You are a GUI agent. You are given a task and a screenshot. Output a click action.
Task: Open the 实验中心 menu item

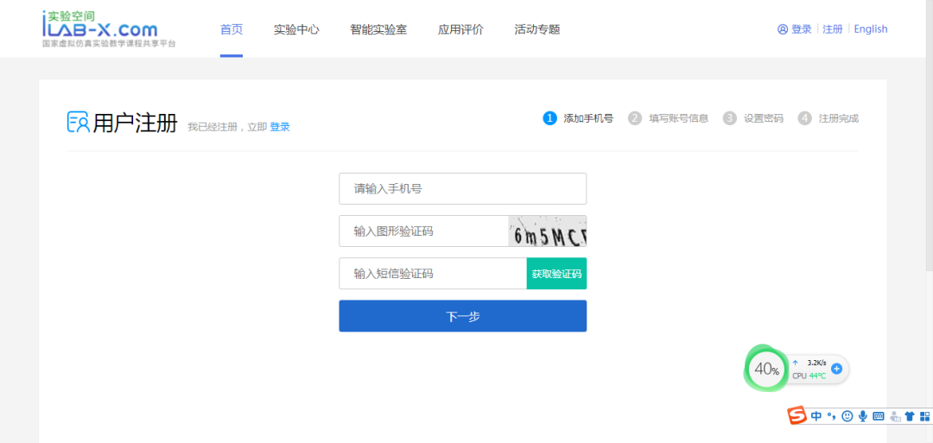[x=296, y=29]
